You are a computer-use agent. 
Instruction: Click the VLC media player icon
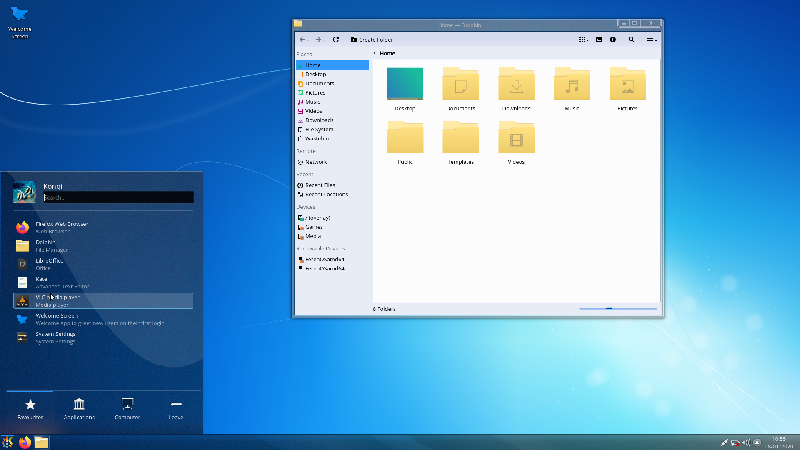coord(22,300)
